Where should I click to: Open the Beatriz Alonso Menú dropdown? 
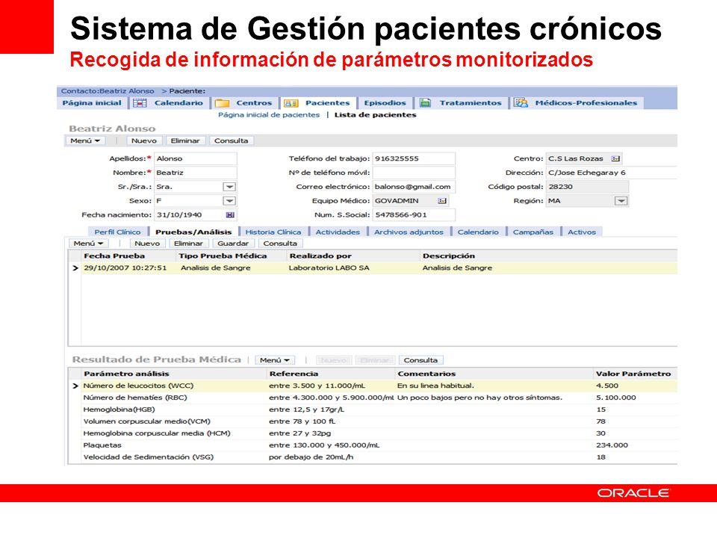(x=85, y=141)
